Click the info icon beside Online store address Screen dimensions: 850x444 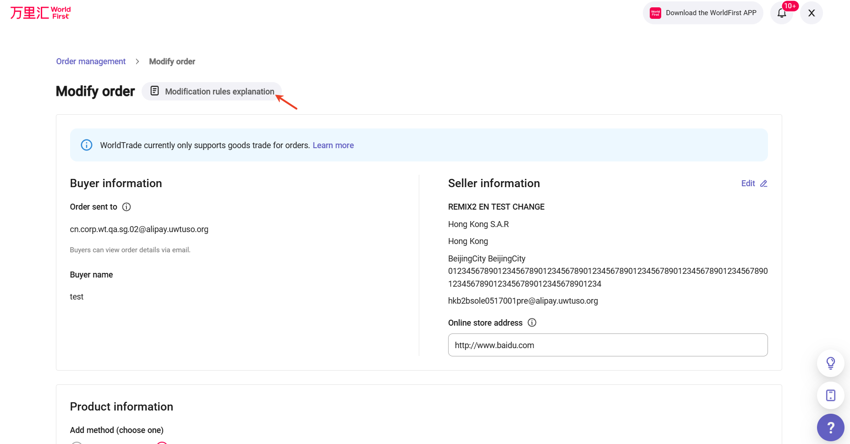click(532, 322)
